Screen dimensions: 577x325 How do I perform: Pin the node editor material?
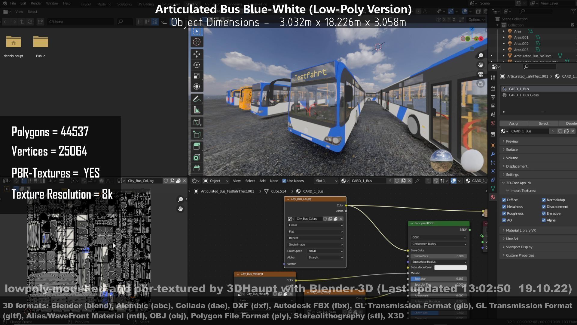(417, 181)
